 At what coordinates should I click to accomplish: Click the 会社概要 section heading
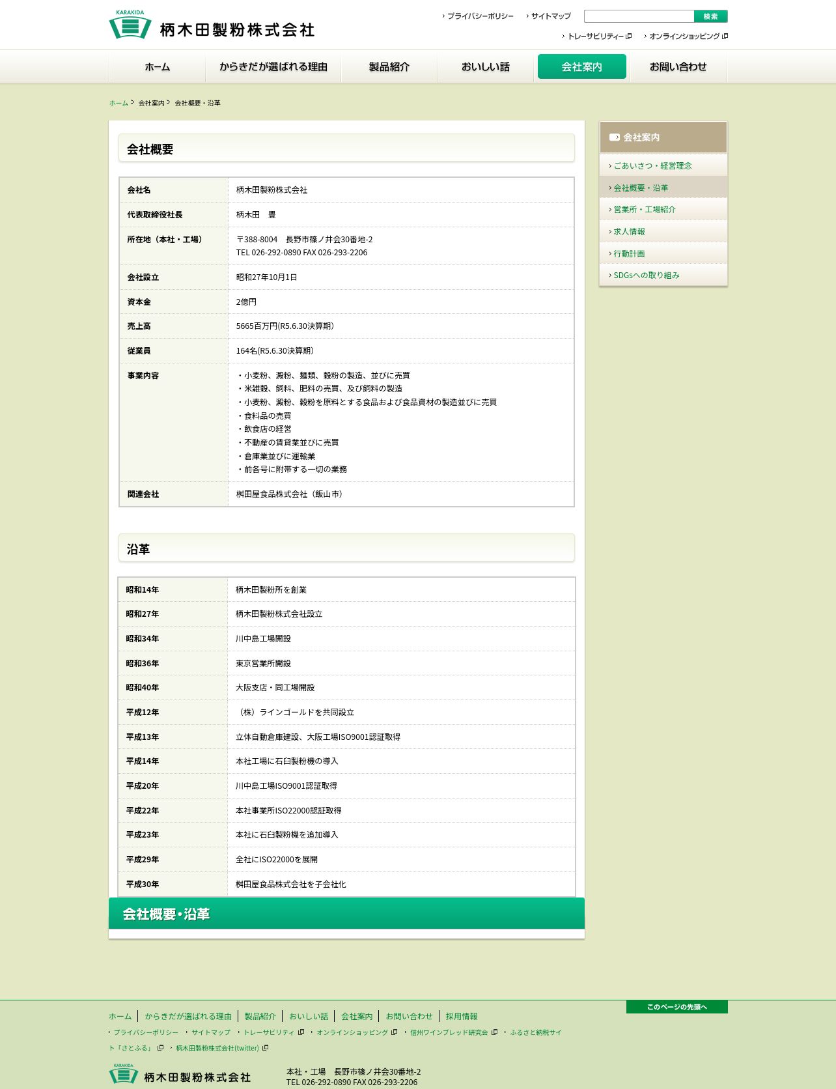point(346,149)
